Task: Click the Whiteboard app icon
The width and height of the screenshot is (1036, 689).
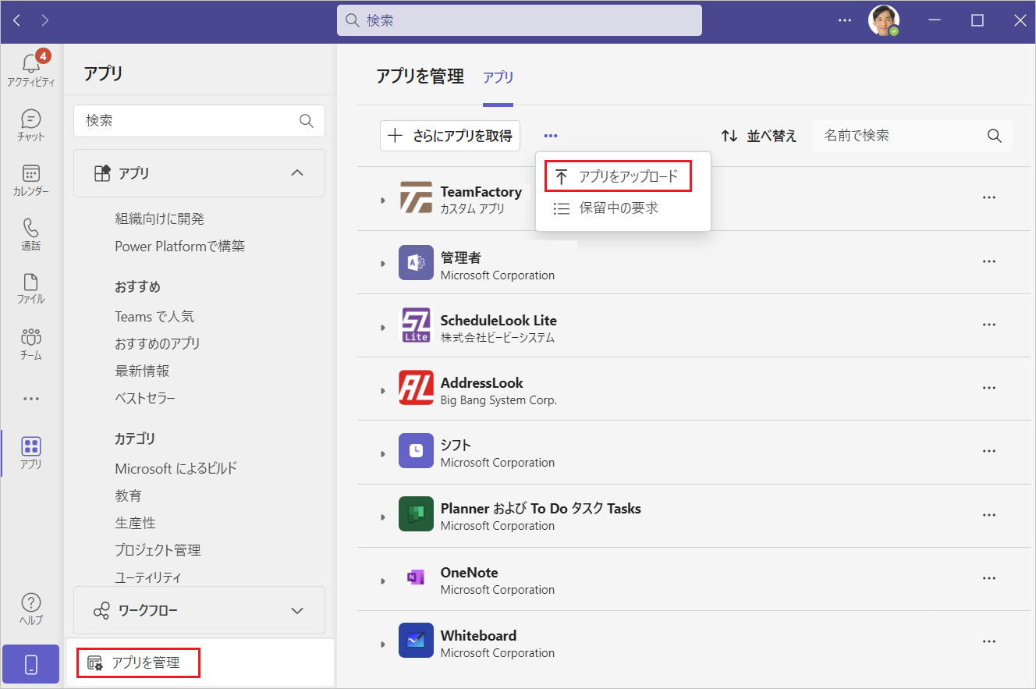Action: click(x=416, y=641)
